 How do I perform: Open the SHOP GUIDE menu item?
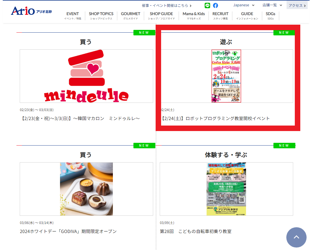[161, 16]
